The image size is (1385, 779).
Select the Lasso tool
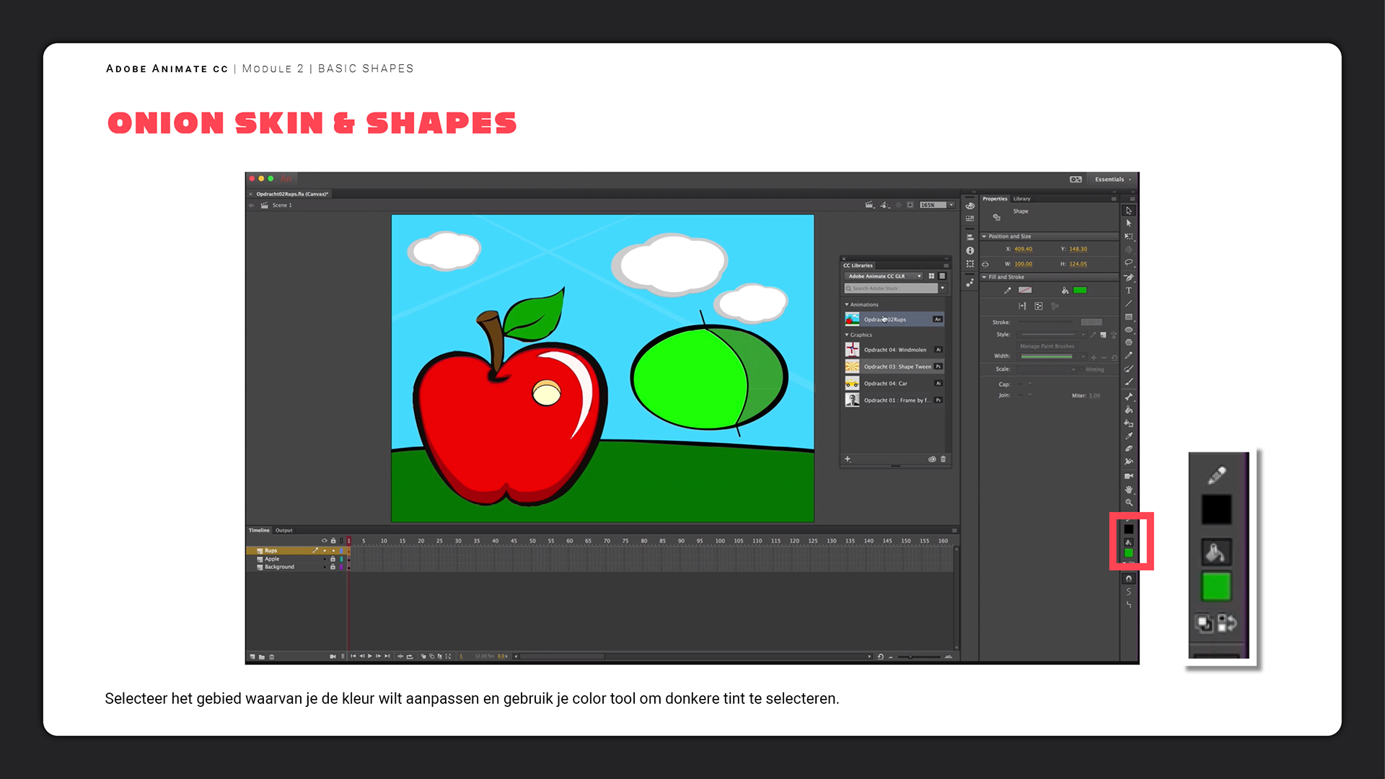[1129, 263]
